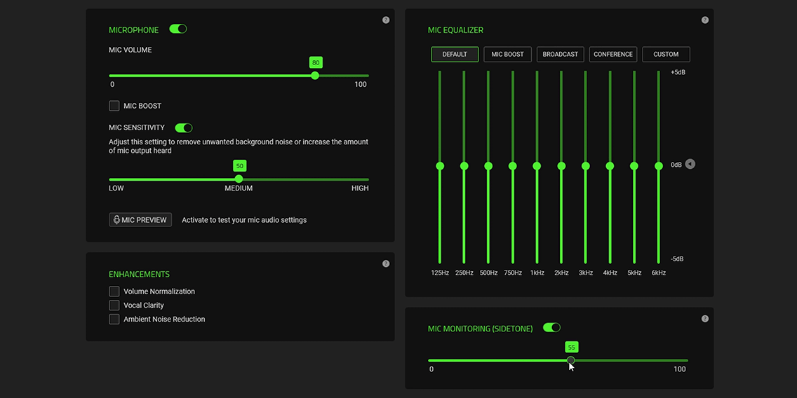Click the Mic Preview button
The height and width of the screenshot is (398, 797).
[x=140, y=220]
